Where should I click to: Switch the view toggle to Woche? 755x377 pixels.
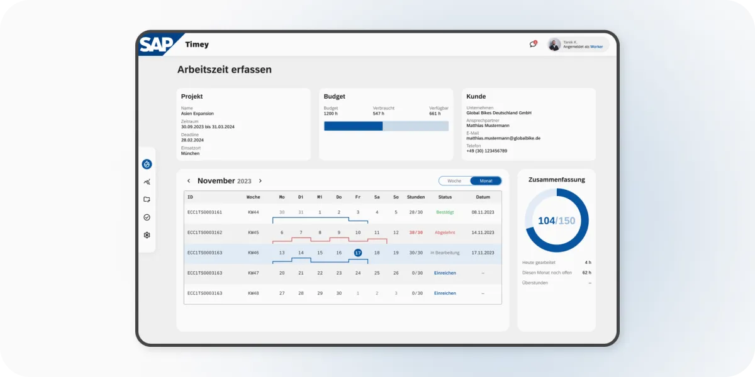454,181
